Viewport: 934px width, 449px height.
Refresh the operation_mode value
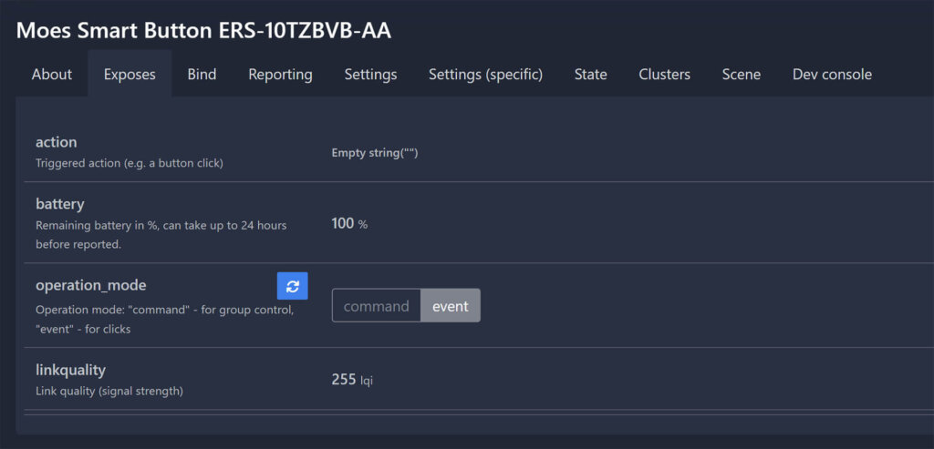tap(292, 286)
